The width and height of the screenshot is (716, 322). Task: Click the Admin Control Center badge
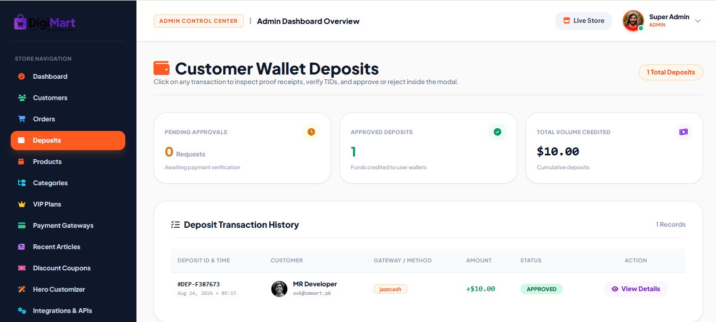coord(198,21)
